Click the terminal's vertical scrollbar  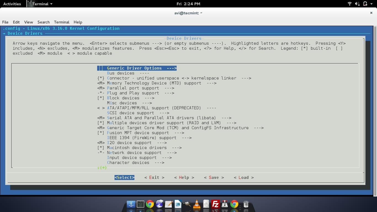pyautogui.click(x=375, y=110)
